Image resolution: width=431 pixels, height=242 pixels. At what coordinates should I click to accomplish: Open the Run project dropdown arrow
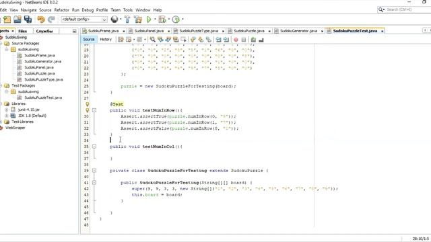pyautogui.click(x=155, y=19)
